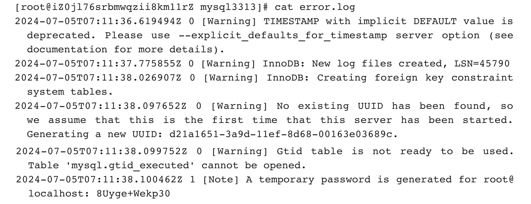Click the temporary password '8Uyge+Wekp30'
The width and height of the screenshot is (531, 204).
133,194
